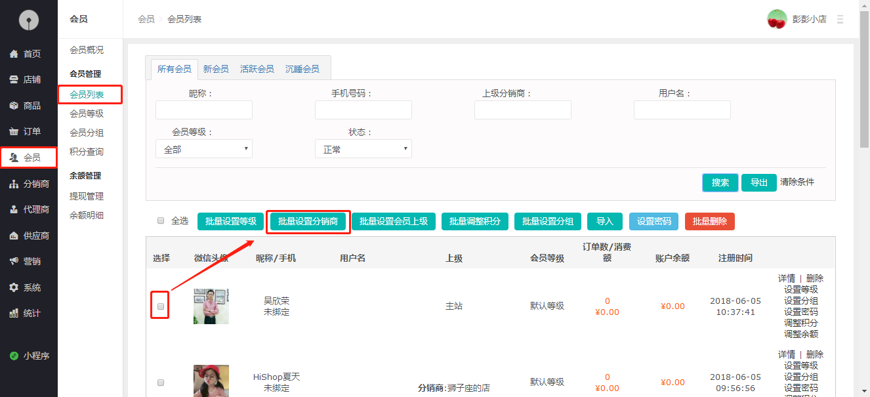Open the 代理商 (Agent) sidebar icon
Viewport: 870px width, 397px height.
coord(29,209)
